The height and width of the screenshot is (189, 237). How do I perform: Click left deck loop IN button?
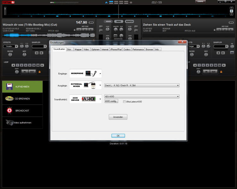coord(25,72)
